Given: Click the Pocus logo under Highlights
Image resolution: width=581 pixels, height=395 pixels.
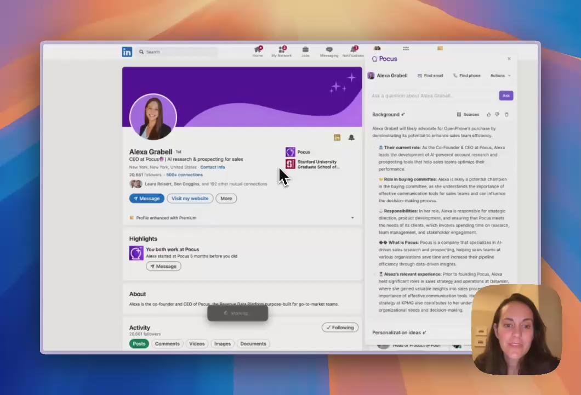Looking at the screenshot, I should pos(136,253).
